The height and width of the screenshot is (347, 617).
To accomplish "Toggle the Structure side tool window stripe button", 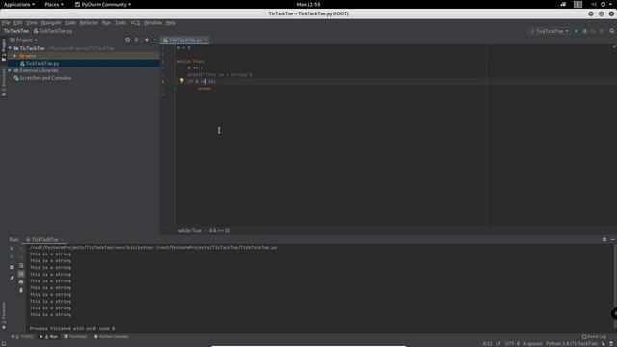I will click(x=4, y=82).
